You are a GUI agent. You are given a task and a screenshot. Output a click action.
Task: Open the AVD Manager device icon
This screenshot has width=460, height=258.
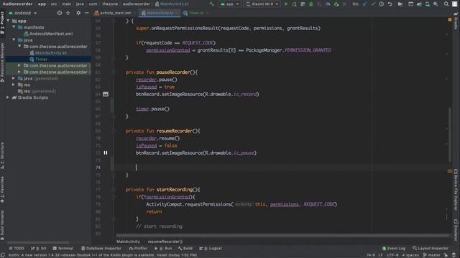(428, 4)
